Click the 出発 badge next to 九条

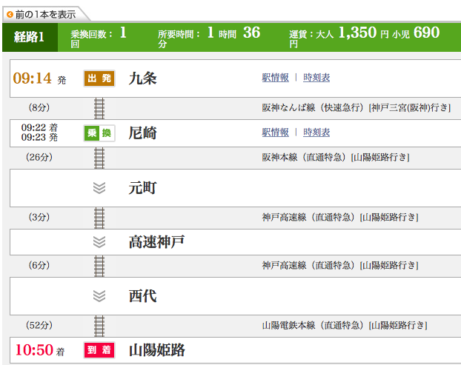coord(99,78)
